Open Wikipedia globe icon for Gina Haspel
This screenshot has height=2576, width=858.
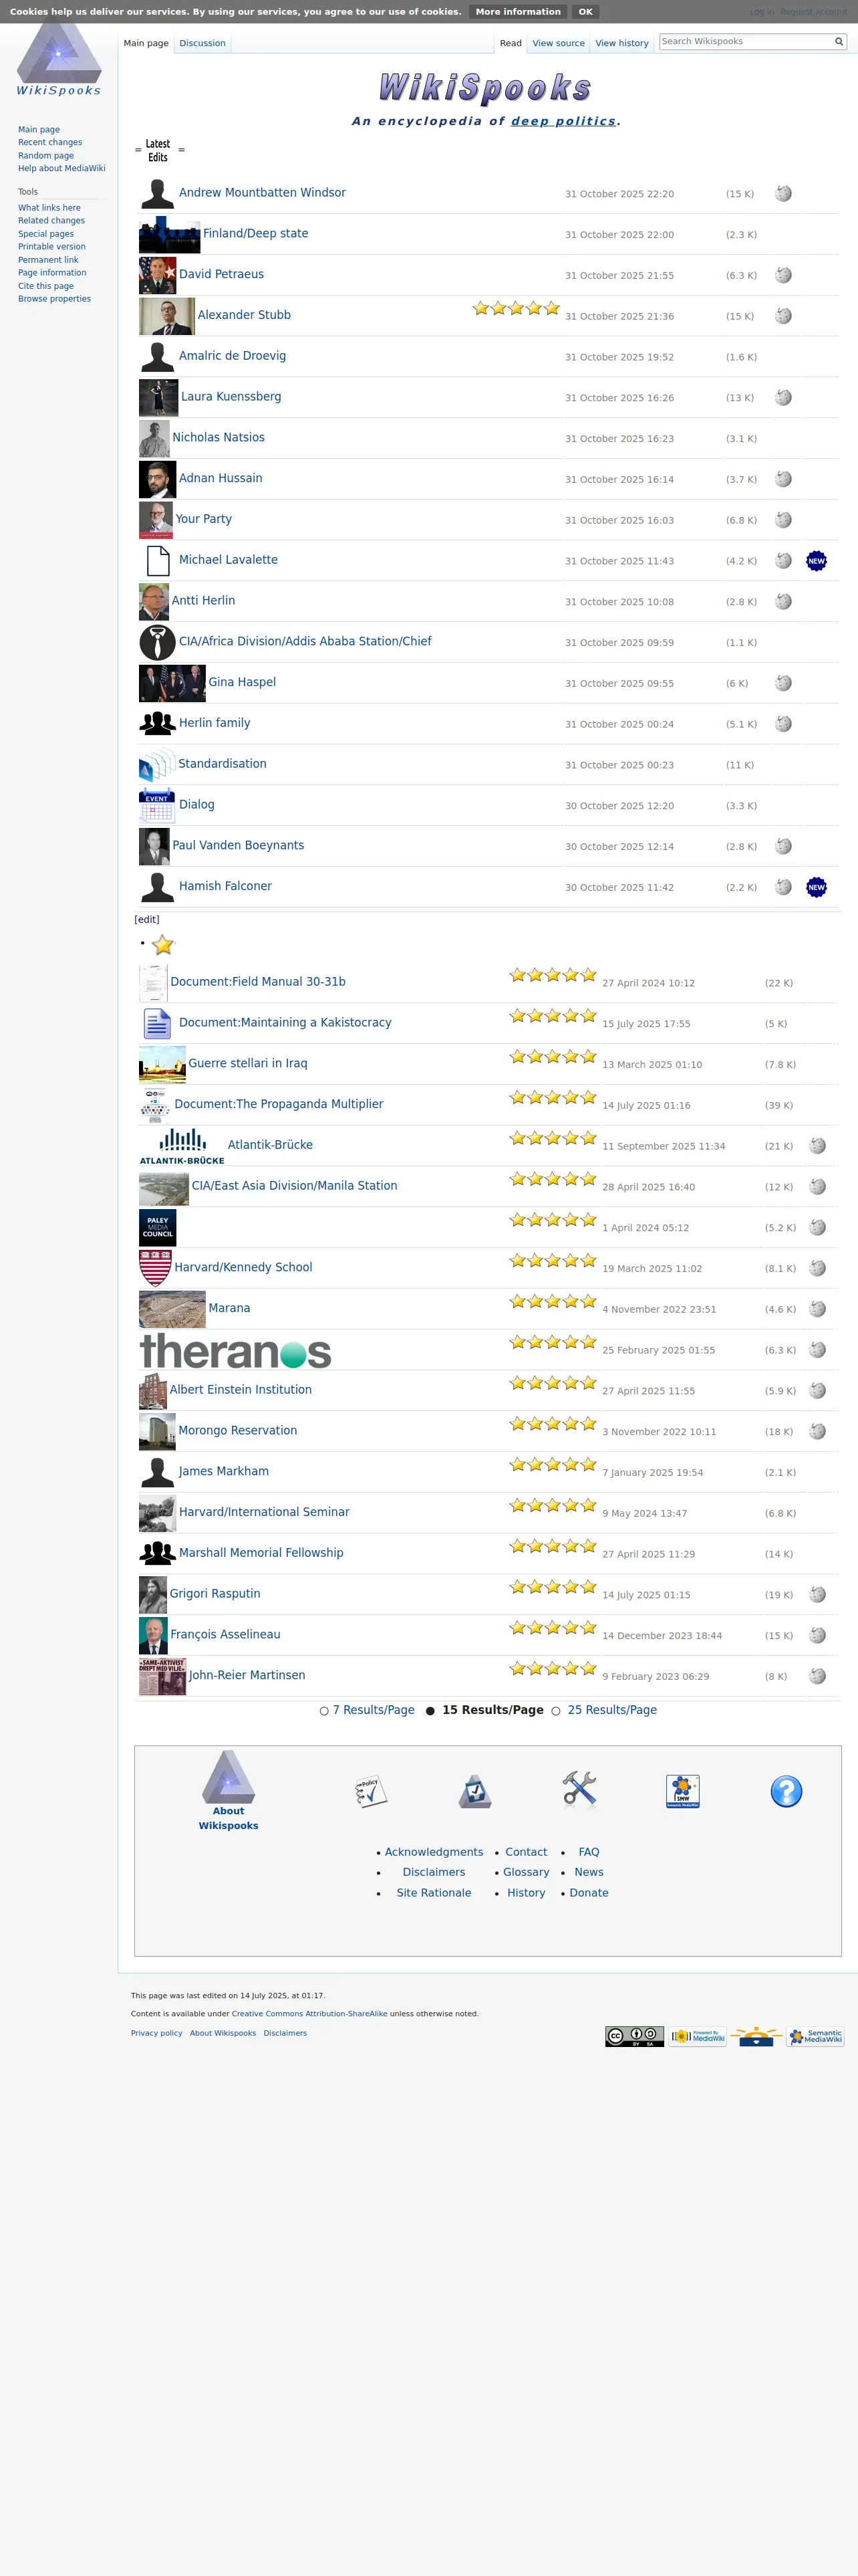784,683
